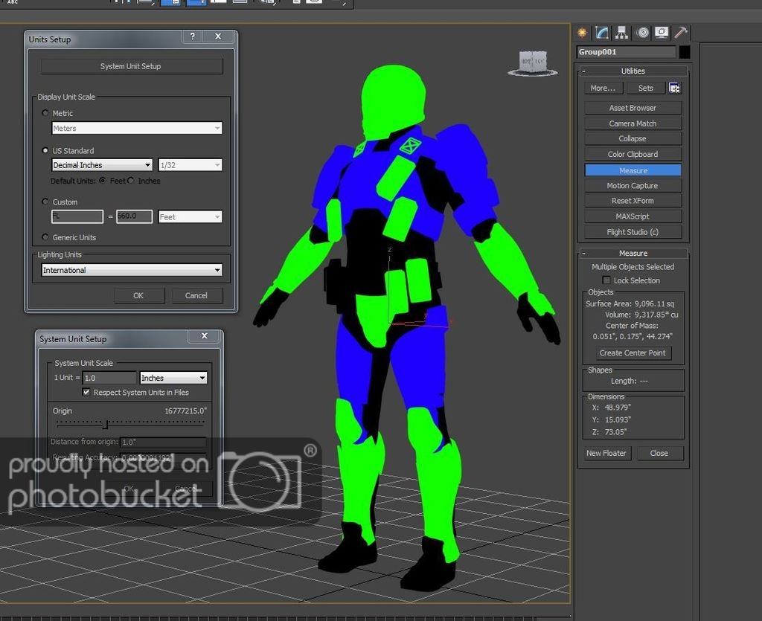Image resolution: width=762 pixels, height=621 pixels.
Task: Click the ViewCube in the viewport
Action: pyautogui.click(x=533, y=63)
